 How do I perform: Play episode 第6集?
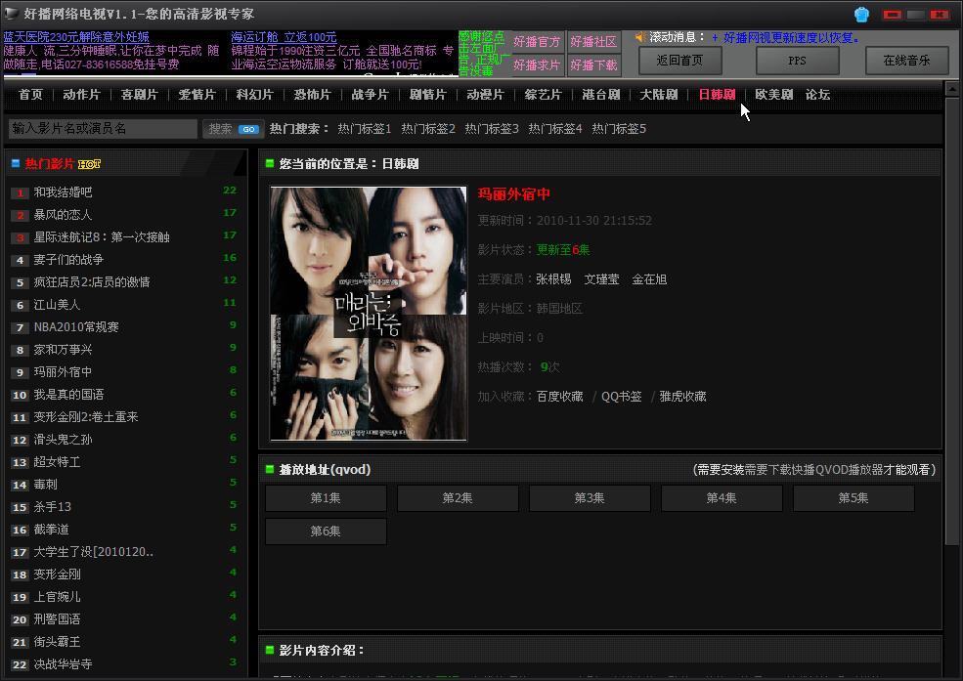327,532
